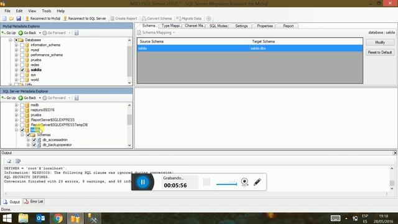
Task: Switch to the Report tab
Action: [289, 26]
